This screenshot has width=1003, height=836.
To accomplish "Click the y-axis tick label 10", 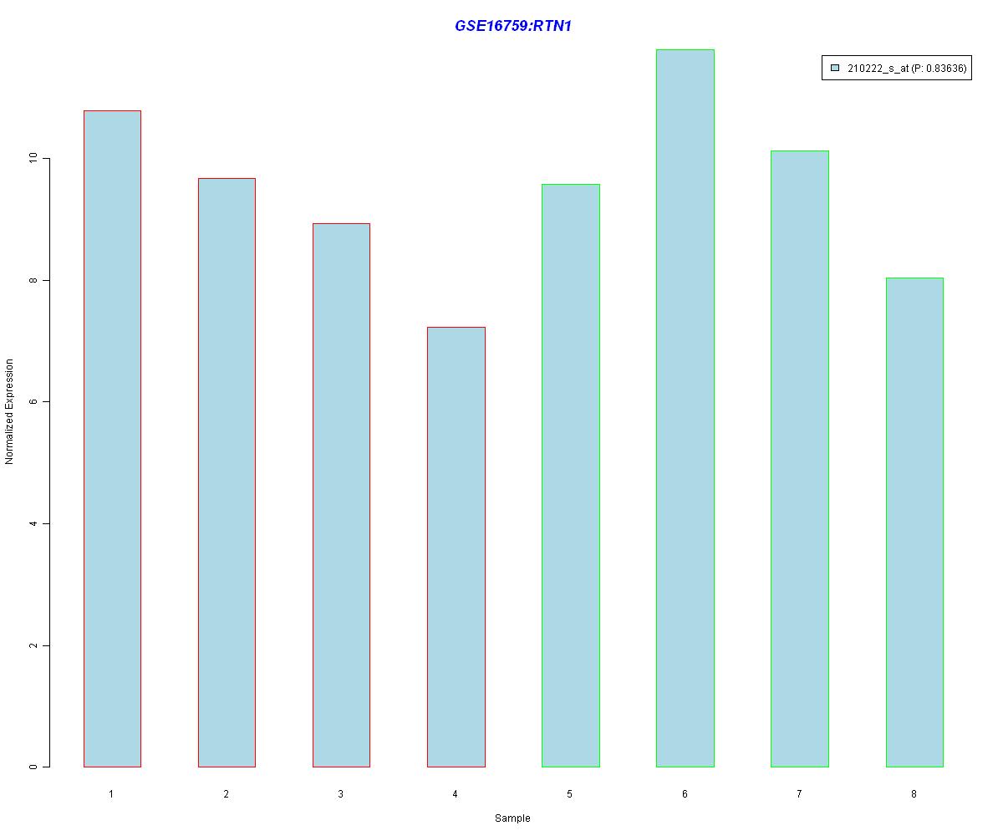I will click(33, 159).
